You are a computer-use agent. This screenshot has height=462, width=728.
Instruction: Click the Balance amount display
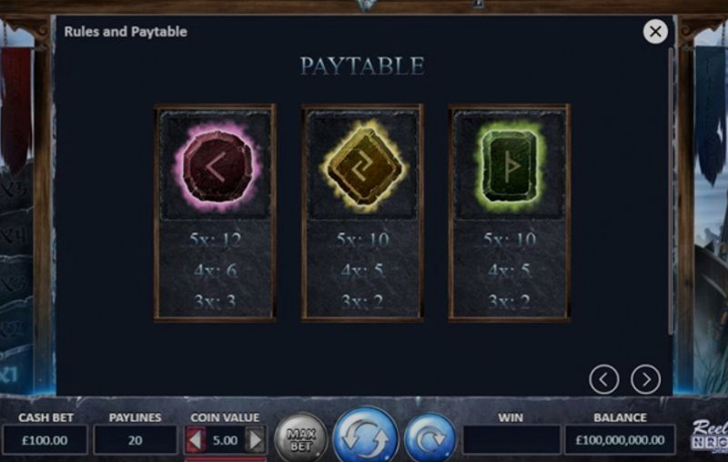pyautogui.click(x=620, y=440)
